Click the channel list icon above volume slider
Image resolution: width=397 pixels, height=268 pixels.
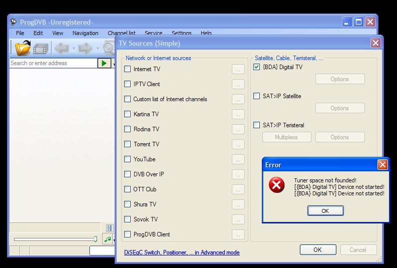pos(110,228)
